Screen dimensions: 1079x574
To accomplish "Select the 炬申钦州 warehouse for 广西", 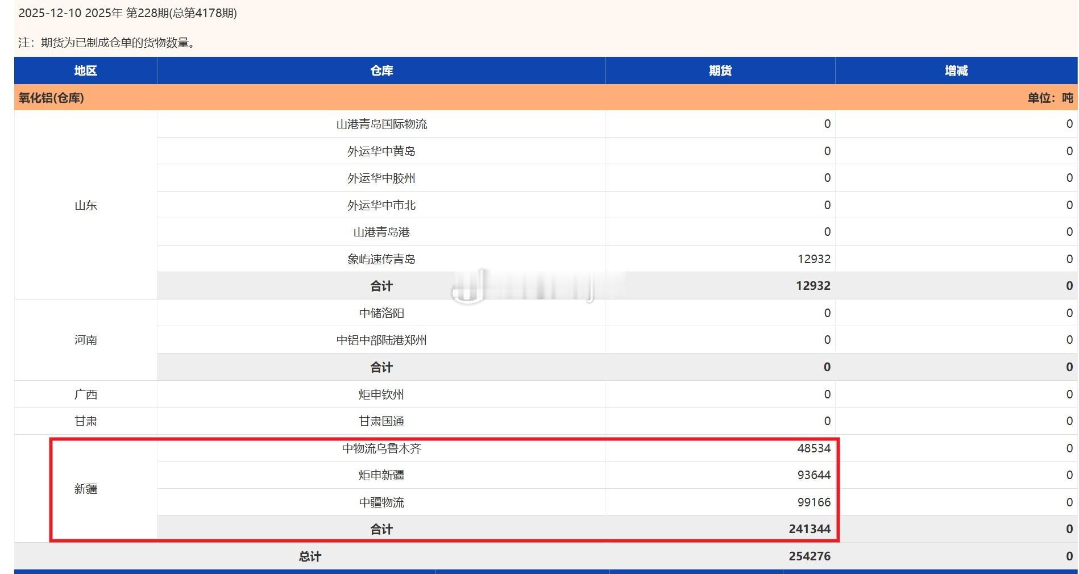I will point(381,394).
